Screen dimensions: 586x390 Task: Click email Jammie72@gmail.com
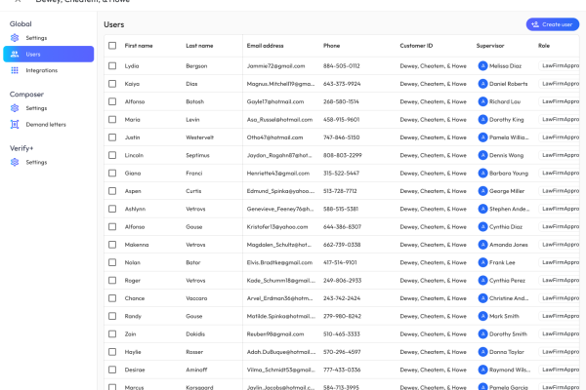275,66
